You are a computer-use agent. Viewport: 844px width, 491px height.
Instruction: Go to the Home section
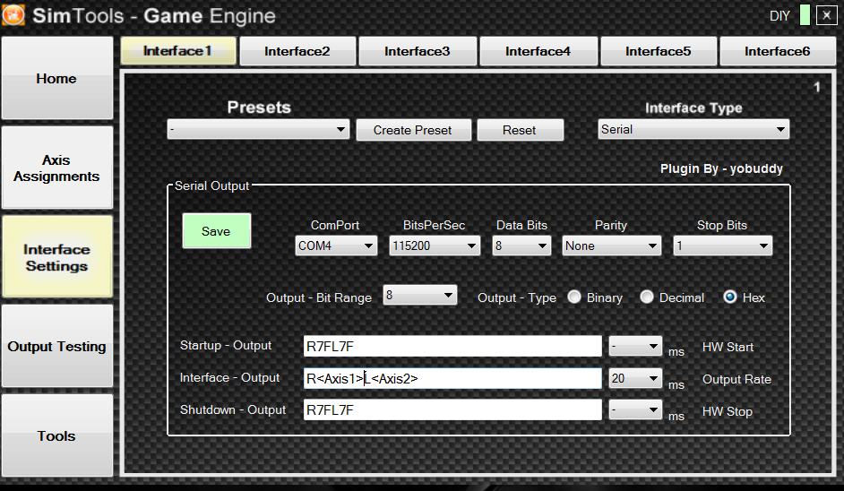(57, 78)
